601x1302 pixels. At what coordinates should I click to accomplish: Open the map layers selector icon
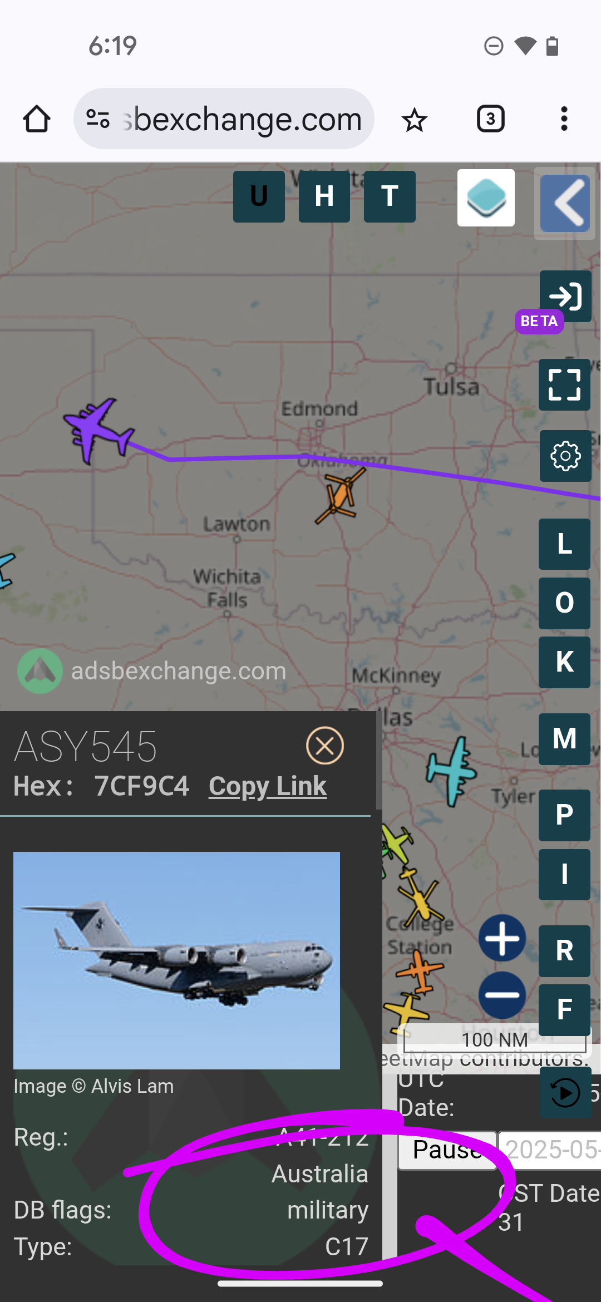point(486,198)
